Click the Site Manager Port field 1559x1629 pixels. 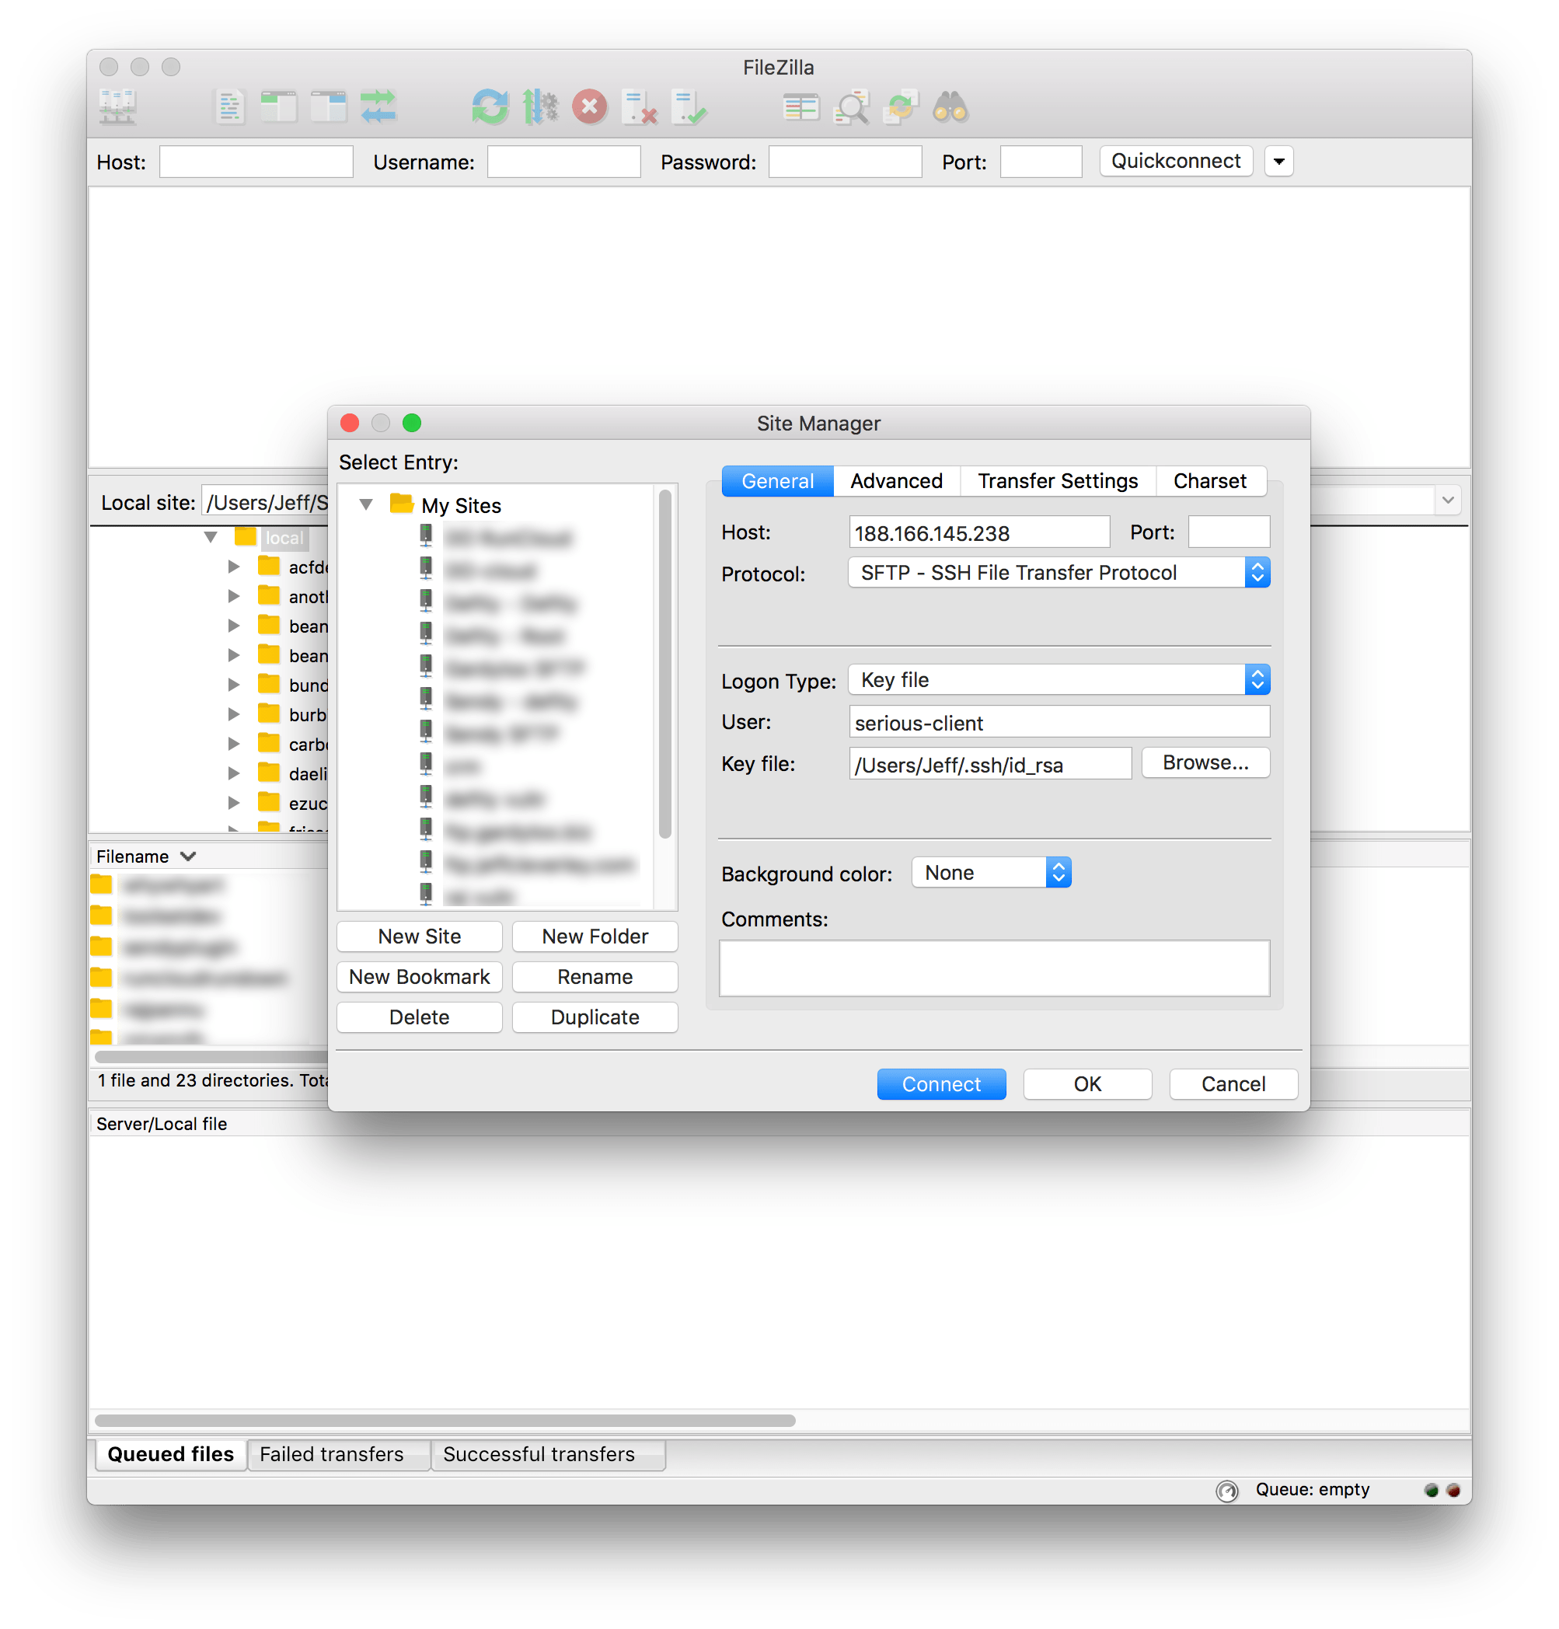[x=1229, y=532]
